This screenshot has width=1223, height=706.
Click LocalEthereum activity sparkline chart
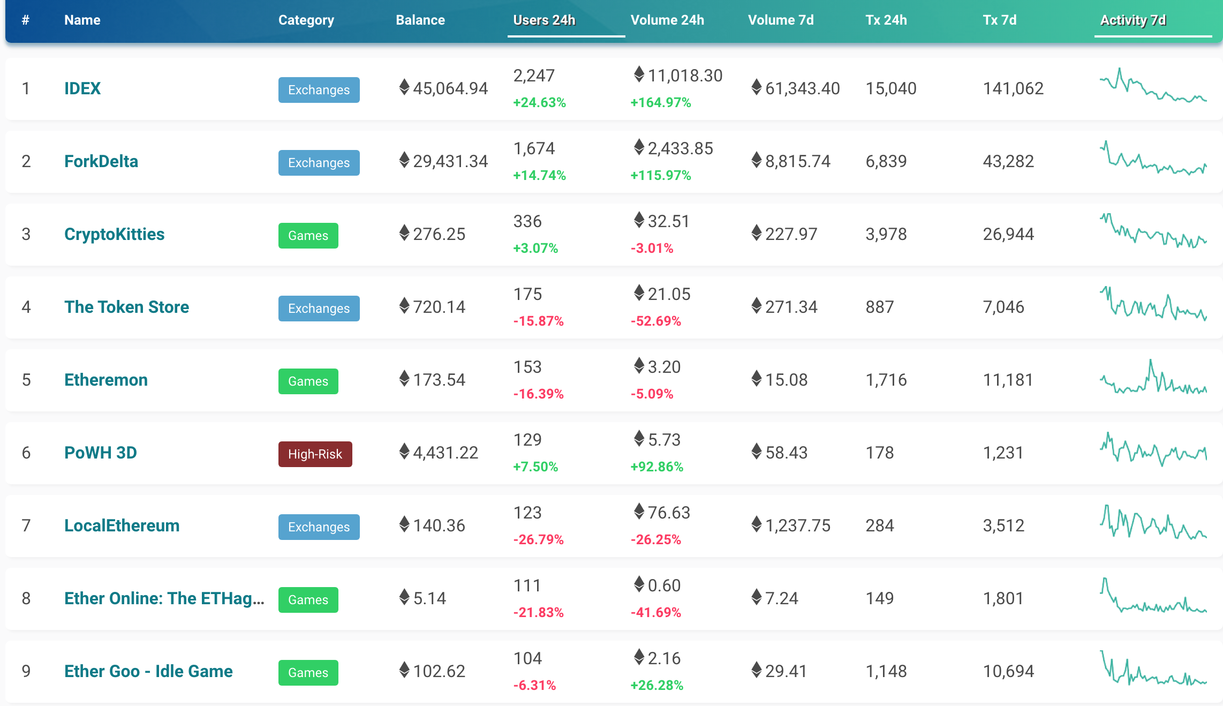(1153, 521)
